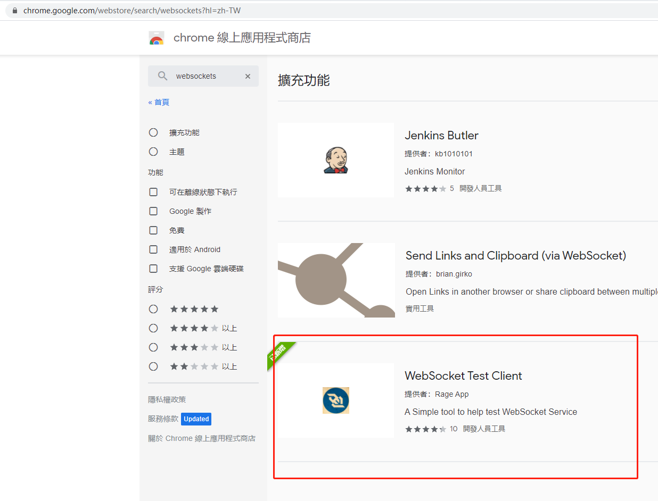Click 實用工具 category label
658x501 pixels.
point(420,308)
